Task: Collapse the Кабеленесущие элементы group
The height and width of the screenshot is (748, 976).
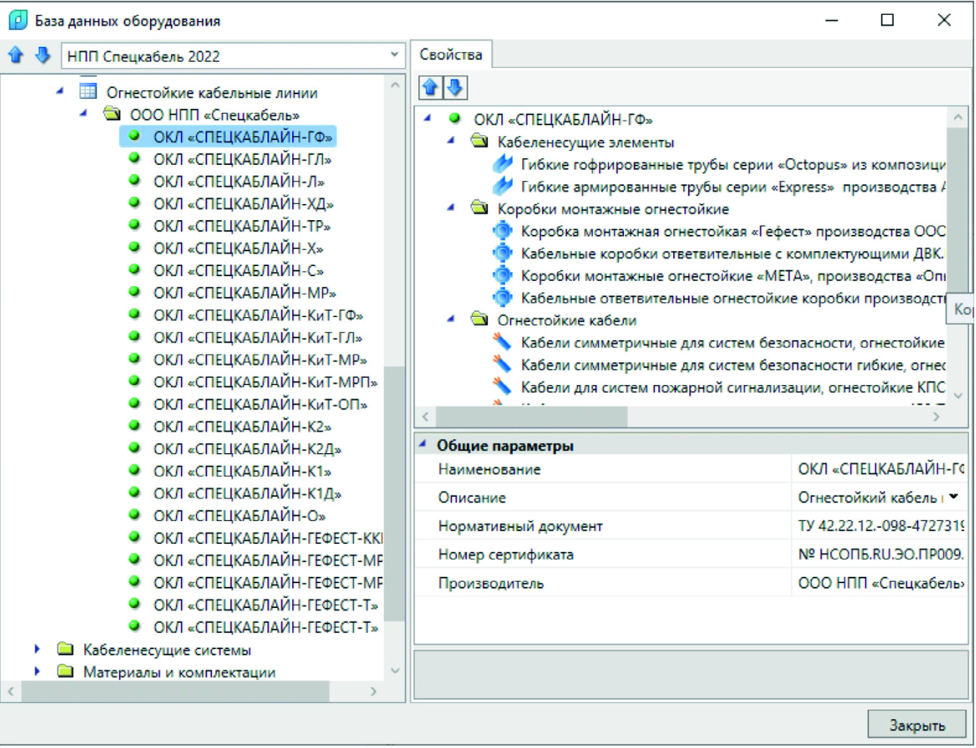Action: point(451,141)
